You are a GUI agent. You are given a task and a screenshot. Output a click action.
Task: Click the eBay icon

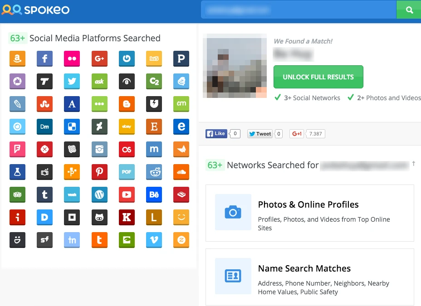pyautogui.click(x=127, y=126)
